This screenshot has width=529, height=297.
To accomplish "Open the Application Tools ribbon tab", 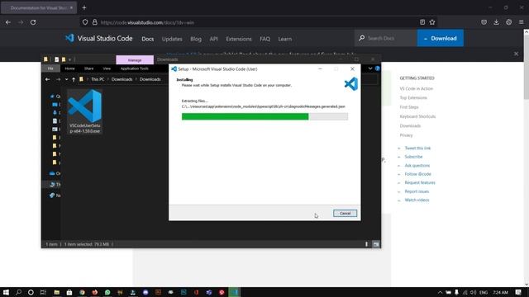I will (x=134, y=68).
